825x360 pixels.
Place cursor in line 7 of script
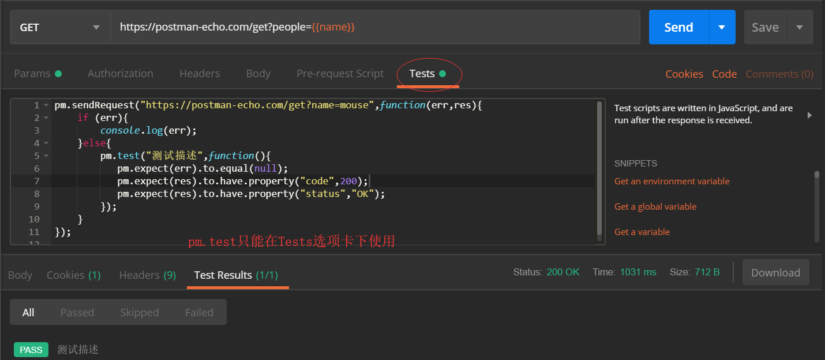(x=323, y=181)
